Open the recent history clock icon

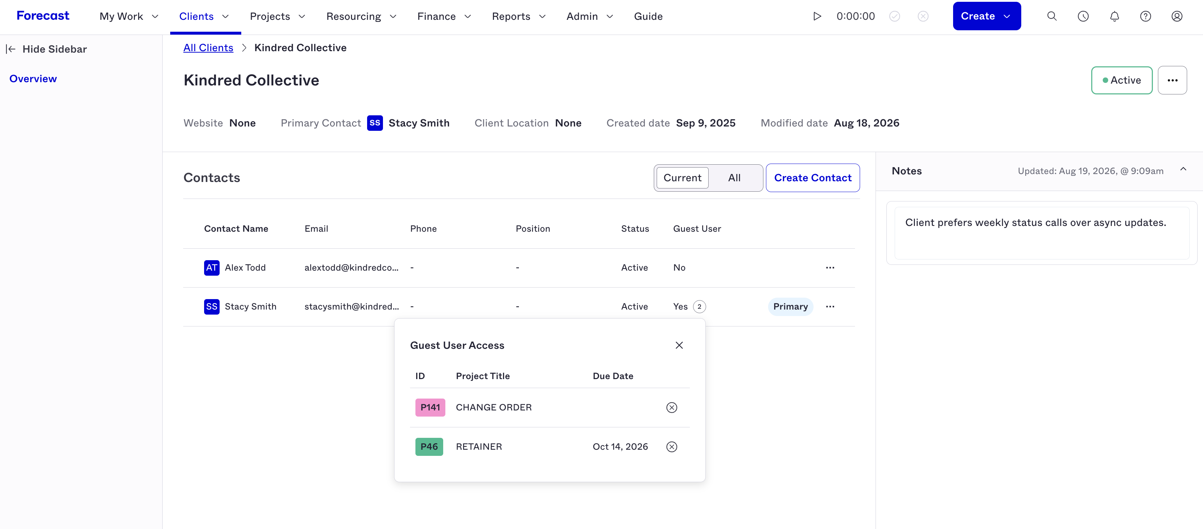click(1083, 16)
